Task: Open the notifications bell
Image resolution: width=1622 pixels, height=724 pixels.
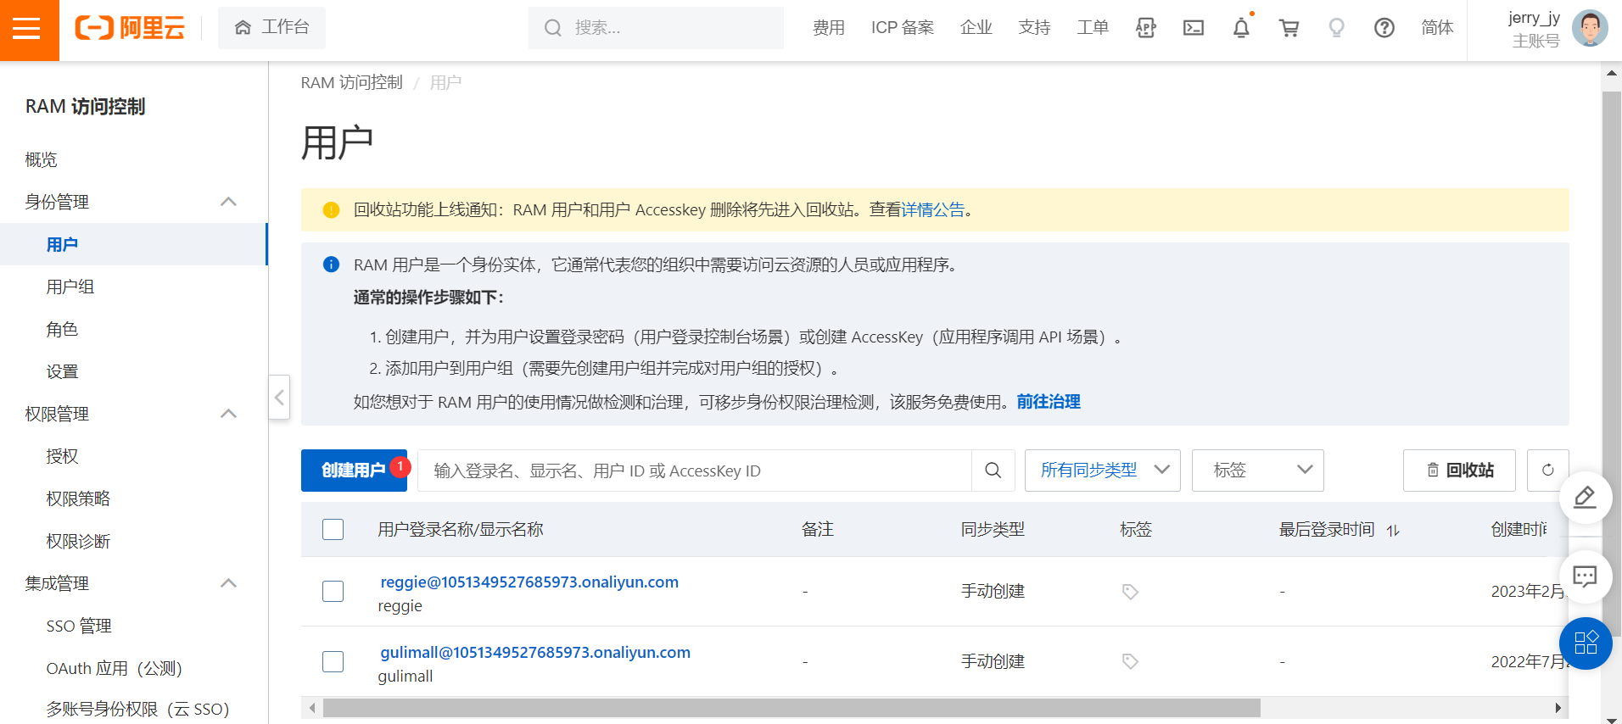Action: coord(1241,28)
